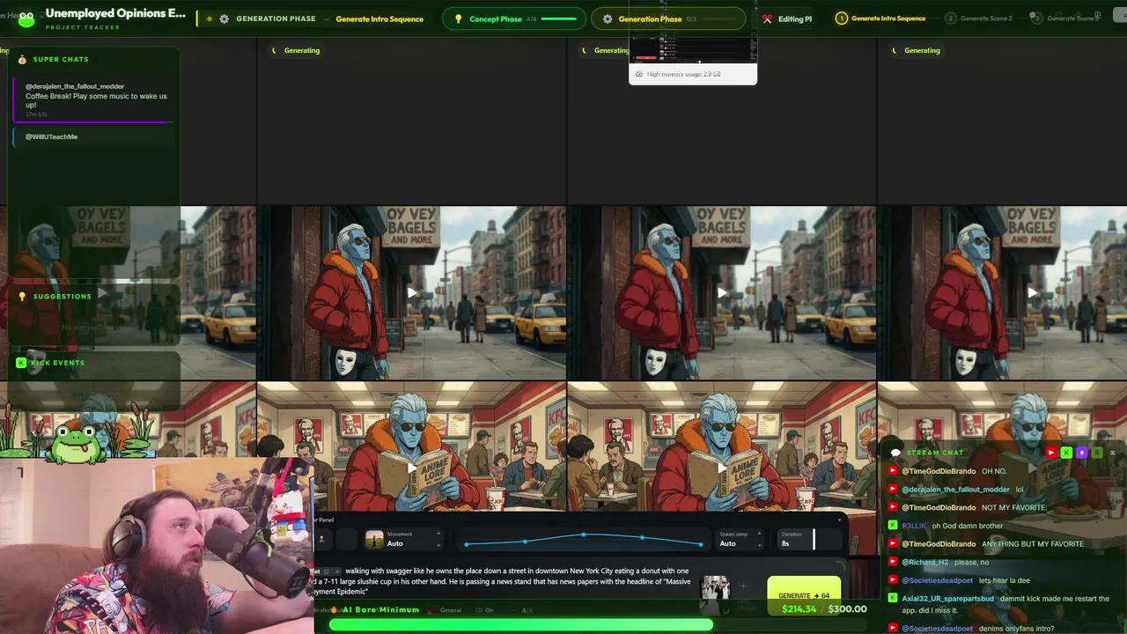Image resolution: width=1127 pixels, height=634 pixels.
Task: Click the Generate Intro Sequence link beside GENERATION PHASE
Action: pyautogui.click(x=379, y=19)
